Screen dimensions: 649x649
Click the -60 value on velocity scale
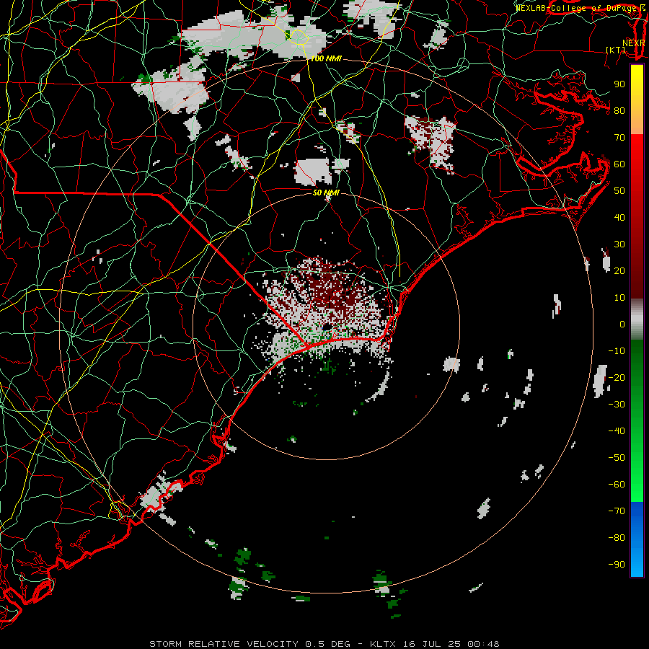[617, 485]
